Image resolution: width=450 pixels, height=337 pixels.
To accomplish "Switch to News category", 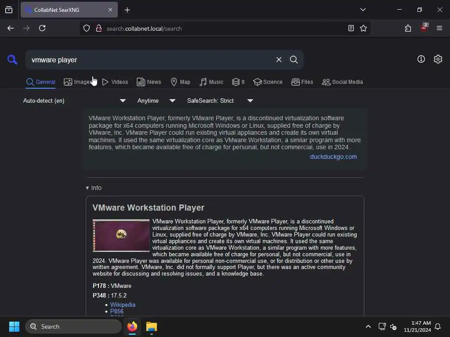I will (149, 82).
